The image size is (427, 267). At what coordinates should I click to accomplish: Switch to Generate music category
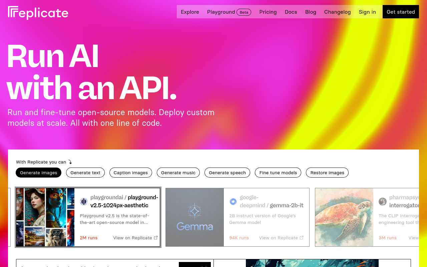178,173
